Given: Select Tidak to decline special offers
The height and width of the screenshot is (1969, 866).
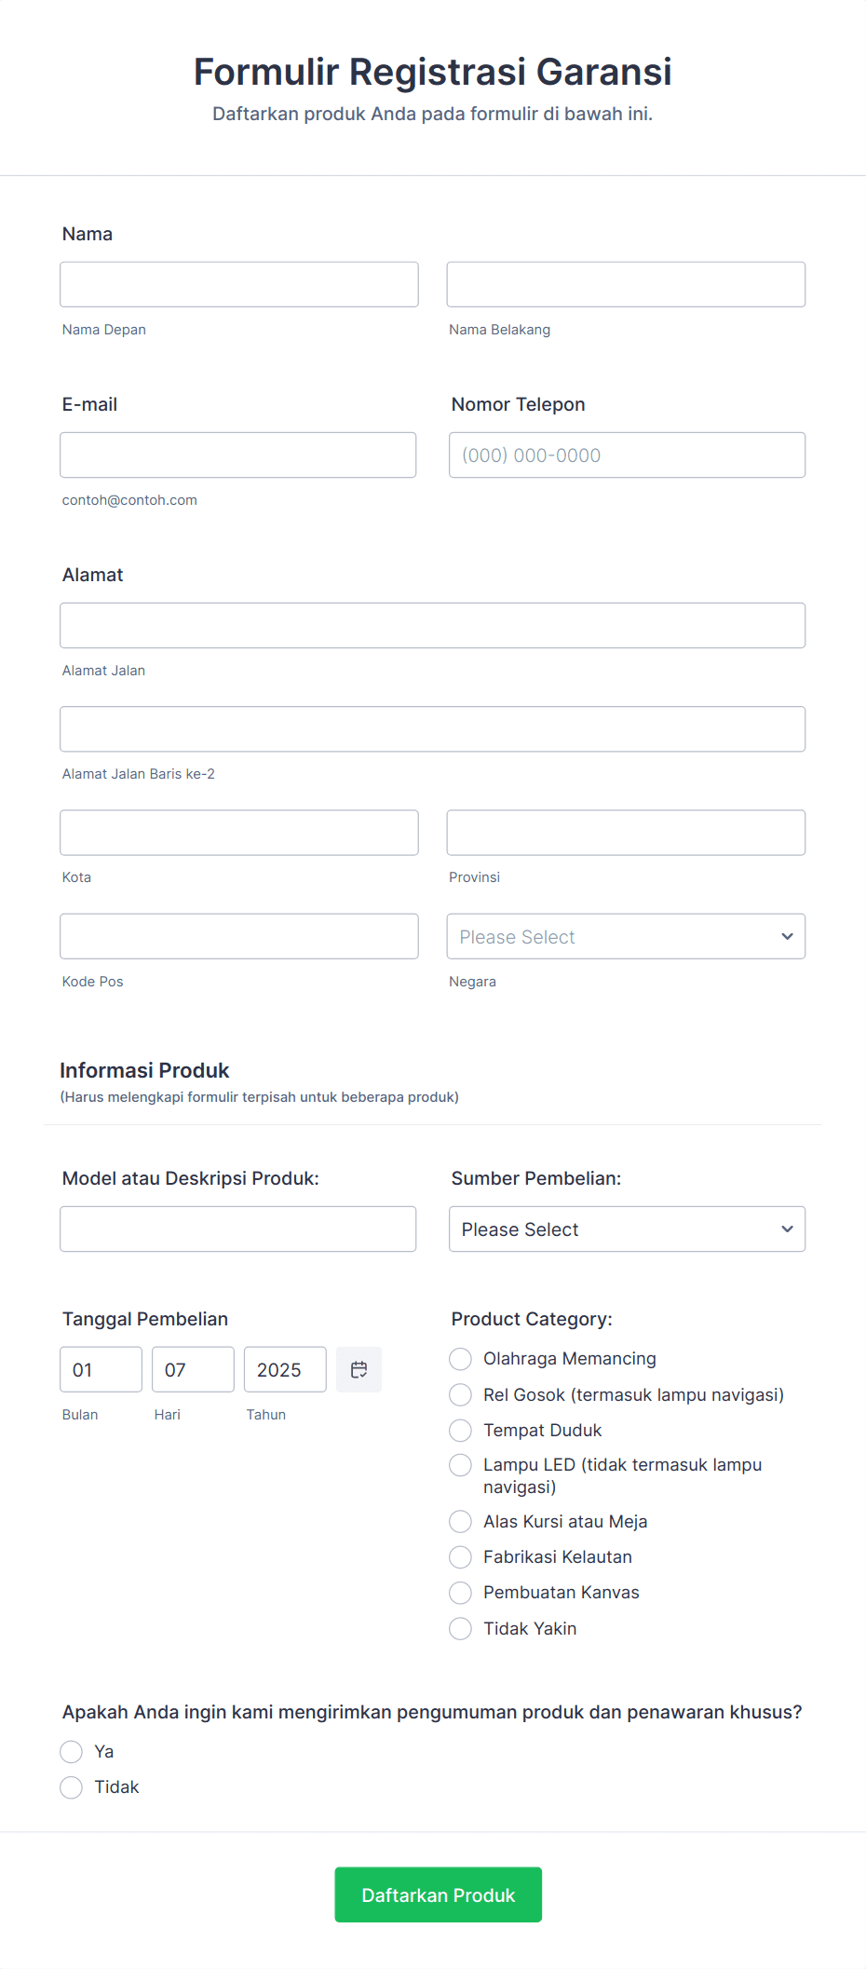Looking at the screenshot, I should [72, 1786].
